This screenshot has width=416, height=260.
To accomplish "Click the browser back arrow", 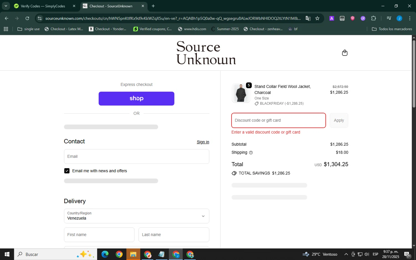I will click(6, 18).
